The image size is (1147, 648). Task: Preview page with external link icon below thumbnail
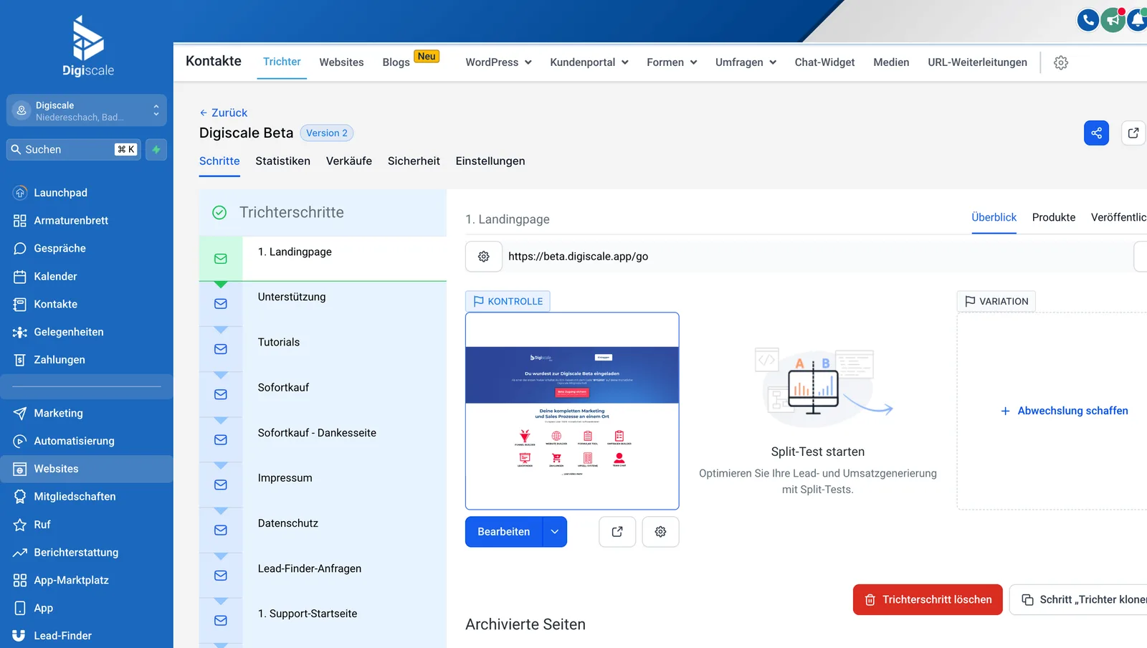617,532
